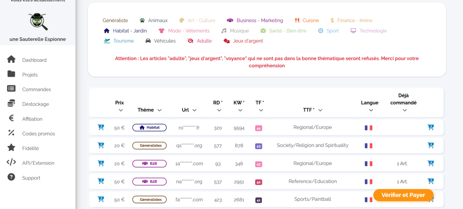Expand the Thème column dropdown
Image resolution: width=463 pixels, height=209 pixels.
(x=159, y=110)
